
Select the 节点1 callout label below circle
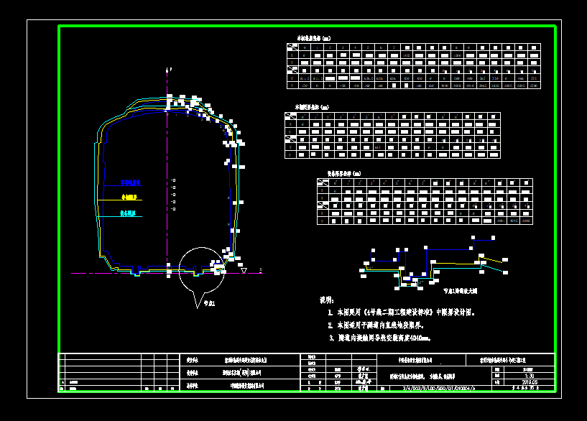click(x=210, y=303)
